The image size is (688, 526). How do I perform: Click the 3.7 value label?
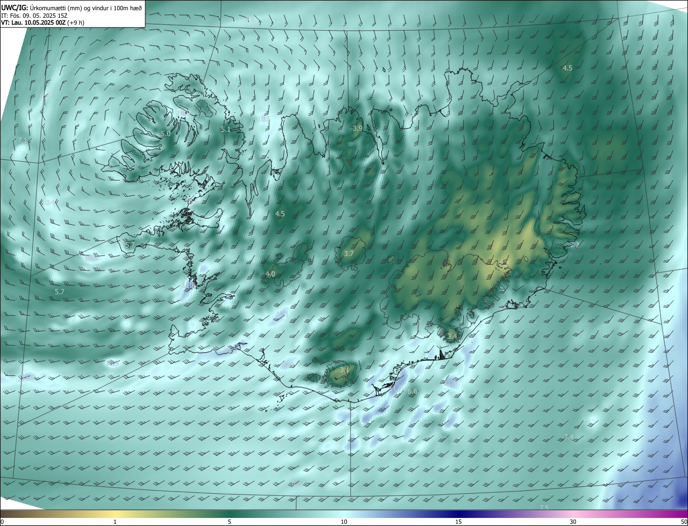click(349, 253)
